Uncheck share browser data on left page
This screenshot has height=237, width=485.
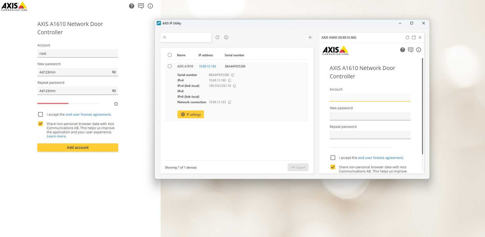pyautogui.click(x=41, y=124)
